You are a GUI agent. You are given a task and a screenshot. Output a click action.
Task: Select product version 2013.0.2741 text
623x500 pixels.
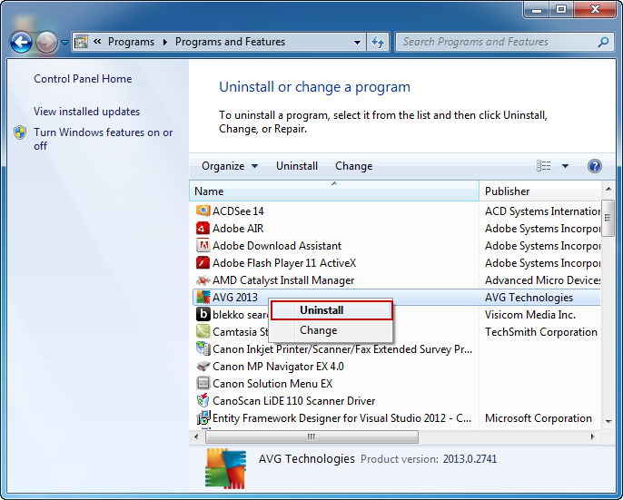(x=470, y=459)
